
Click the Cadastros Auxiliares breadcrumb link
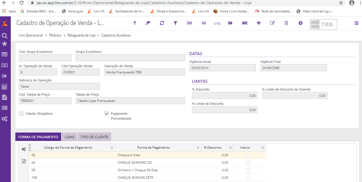(116, 35)
